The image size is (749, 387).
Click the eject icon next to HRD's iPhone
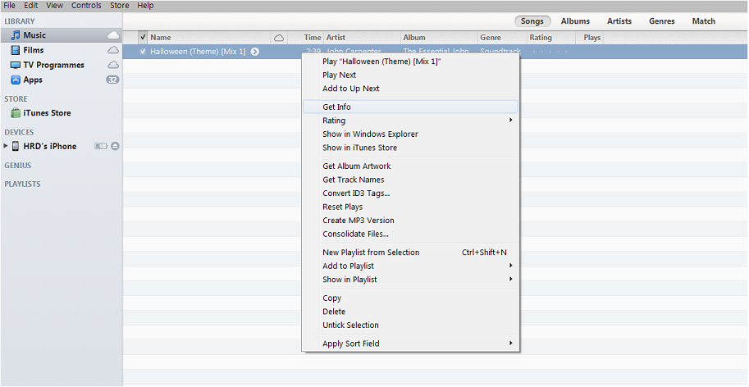click(x=115, y=146)
